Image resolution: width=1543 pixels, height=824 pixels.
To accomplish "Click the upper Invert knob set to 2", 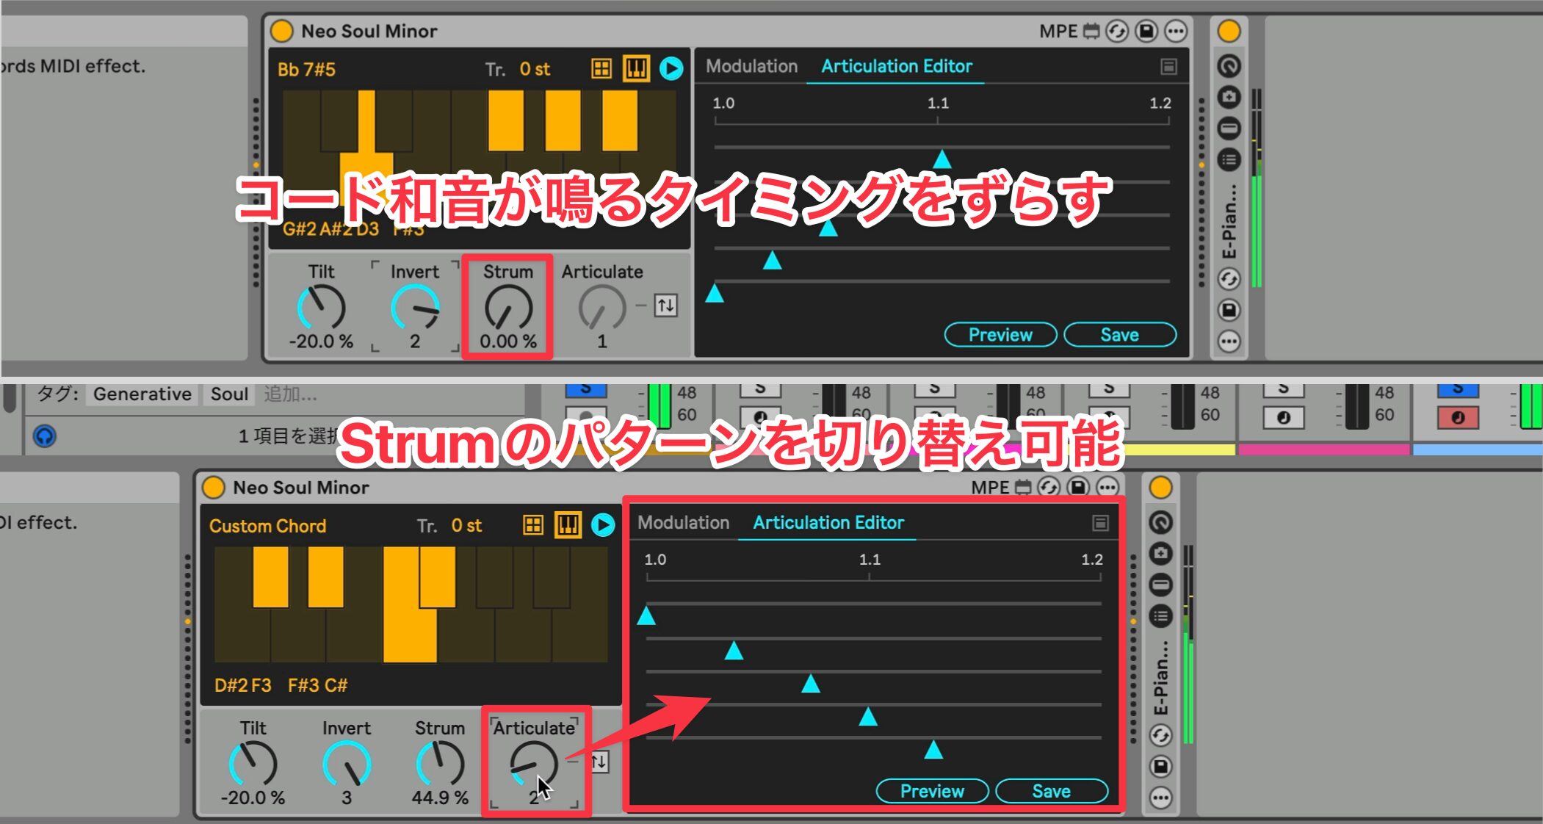I will [x=415, y=307].
